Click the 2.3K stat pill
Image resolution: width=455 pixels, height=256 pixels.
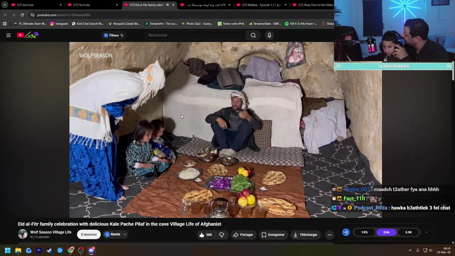click(408, 232)
